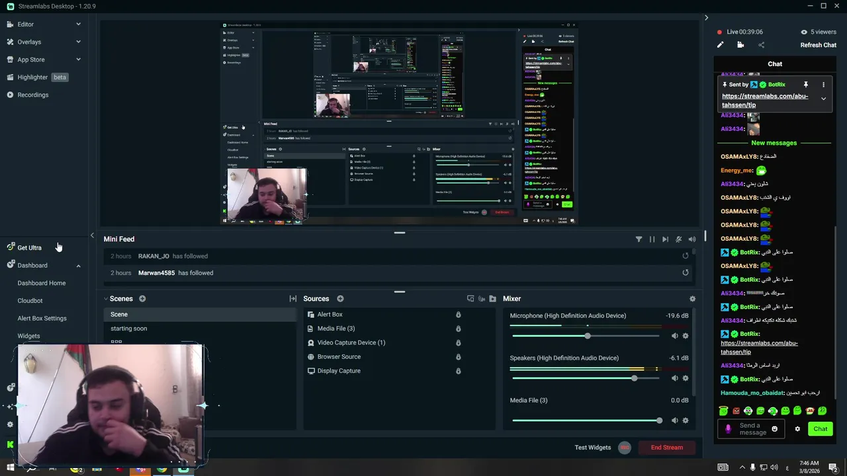Collapse the left sidebar with arrow
The width and height of the screenshot is (847, 476).
point(92,235)
